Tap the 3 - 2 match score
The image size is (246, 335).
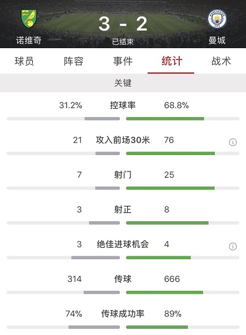(x=123, y=24)
